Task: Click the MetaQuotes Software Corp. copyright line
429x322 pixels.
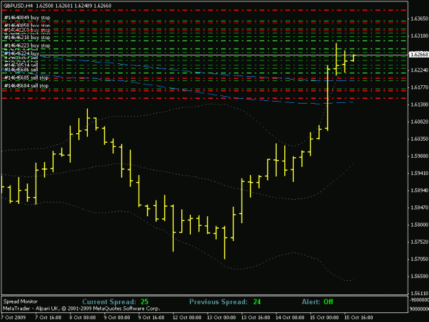Action: (x=81, y=308)
